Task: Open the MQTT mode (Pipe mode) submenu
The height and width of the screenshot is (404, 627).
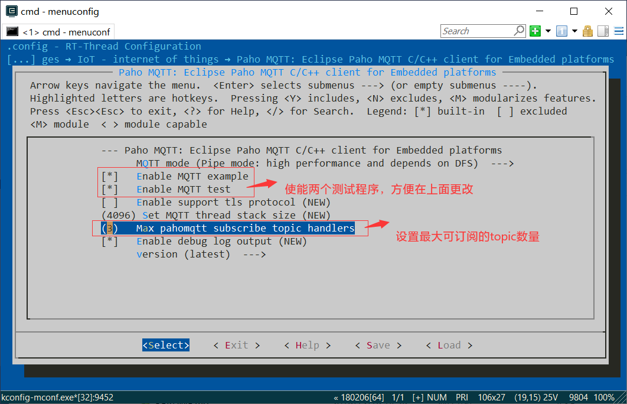Action: point(325,163)
